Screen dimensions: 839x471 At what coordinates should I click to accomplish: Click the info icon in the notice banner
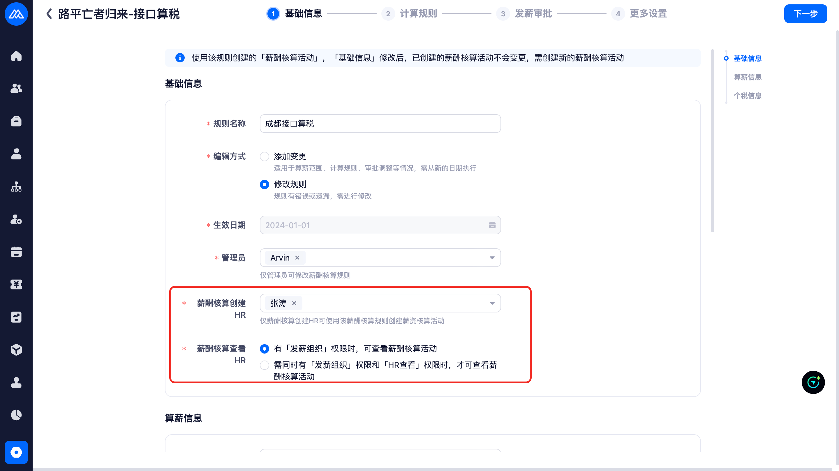point(180,58)
